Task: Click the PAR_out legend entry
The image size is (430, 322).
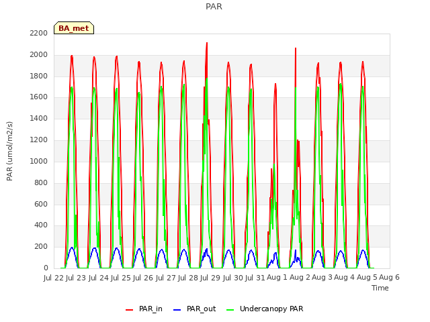Action: (x=195, y=309)
